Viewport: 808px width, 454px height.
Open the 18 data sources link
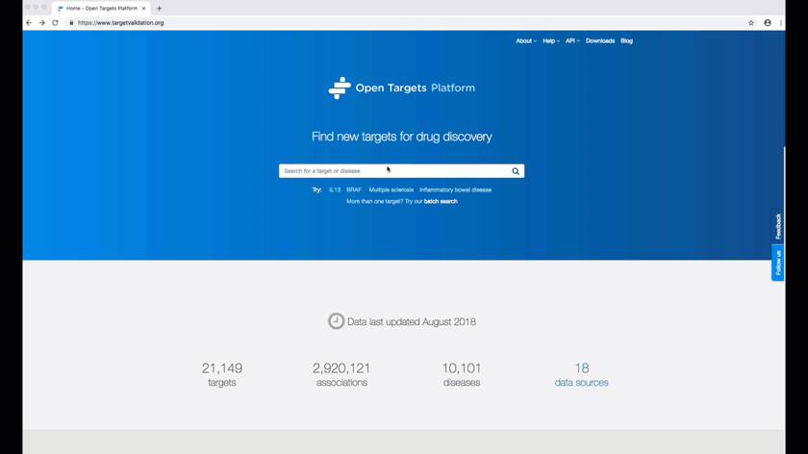click(x=581, y=374)
